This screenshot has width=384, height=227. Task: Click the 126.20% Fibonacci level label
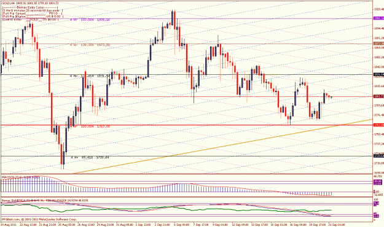(x=90, y=45)
